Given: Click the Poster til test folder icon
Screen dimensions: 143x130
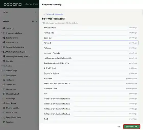Looking at the screenshot, I should click(4, 113).
